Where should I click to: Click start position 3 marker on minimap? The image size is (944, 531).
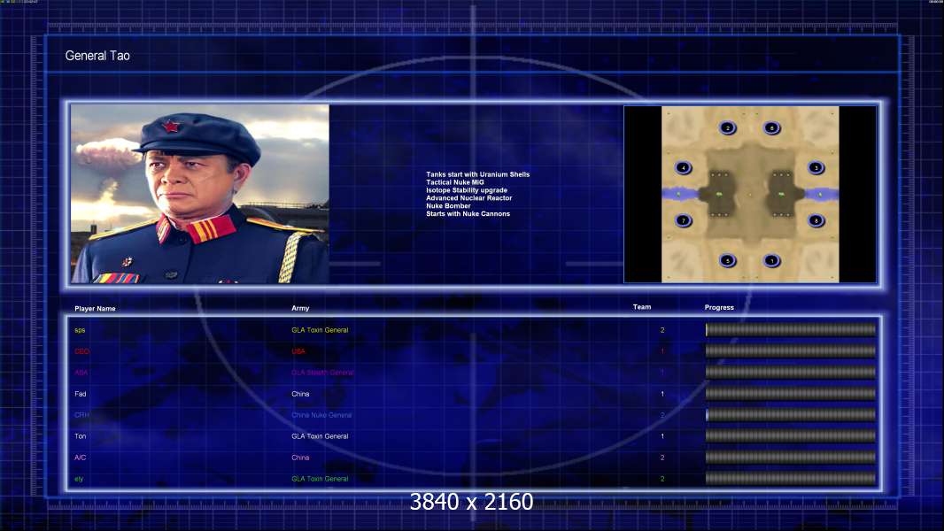816,168
